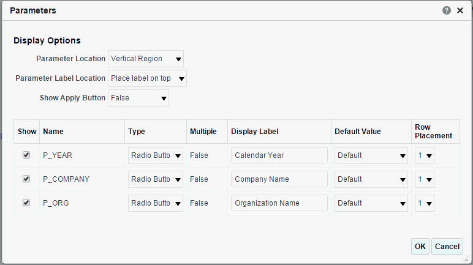Open Default Value dropdown for P_ORG
Viewport: 473px width, 265px height.
(371, 203)
